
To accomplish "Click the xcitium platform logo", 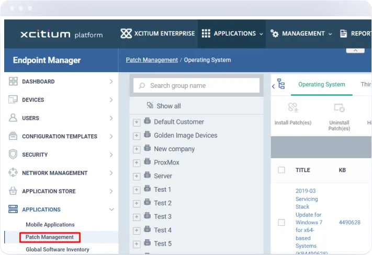I will [62, 34].
